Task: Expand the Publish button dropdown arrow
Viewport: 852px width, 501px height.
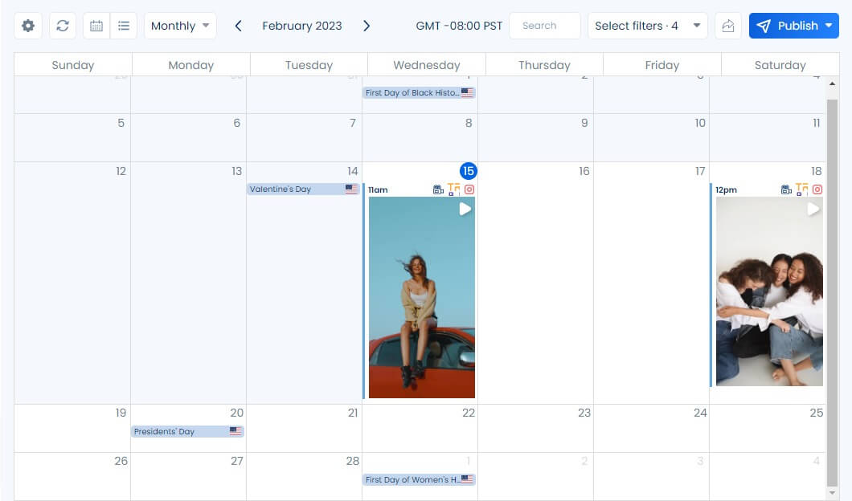Action: coord(828,25)
